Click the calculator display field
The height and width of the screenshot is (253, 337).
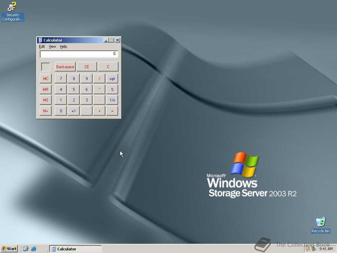[79, 54]
